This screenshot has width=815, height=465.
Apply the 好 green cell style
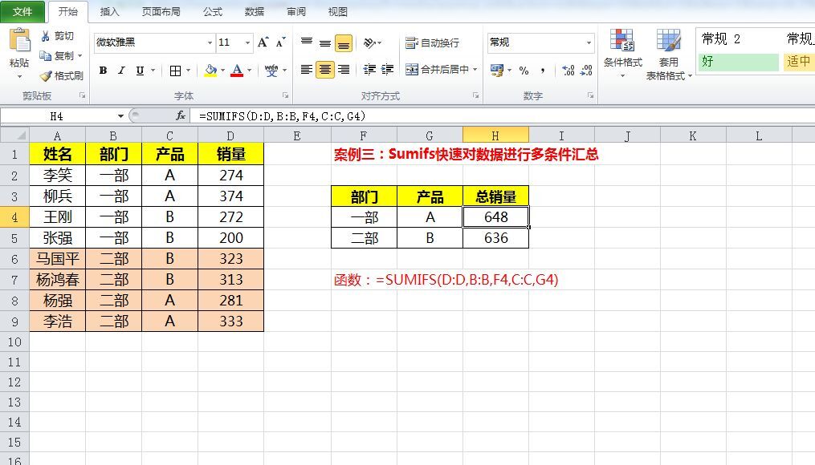click(x=739, y=62)
